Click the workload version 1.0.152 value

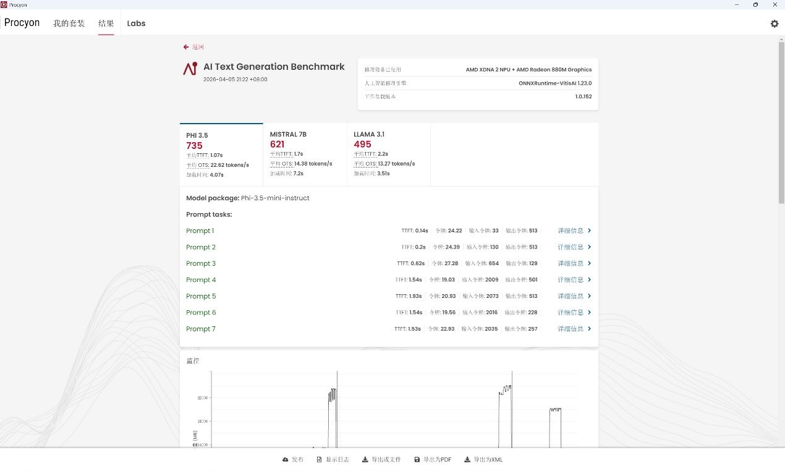pyautogui.click(x=583, y=97)
